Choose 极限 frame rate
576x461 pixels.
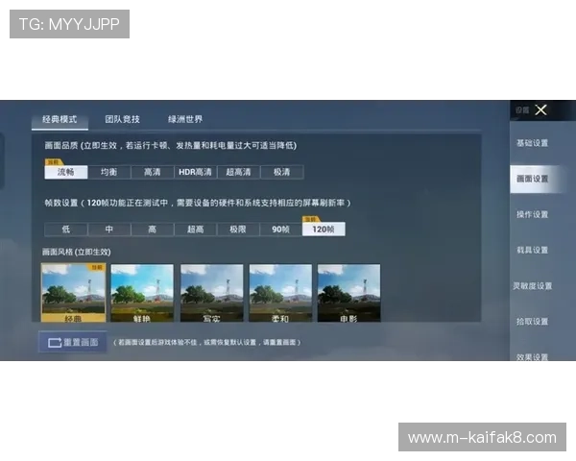[238, 230]
